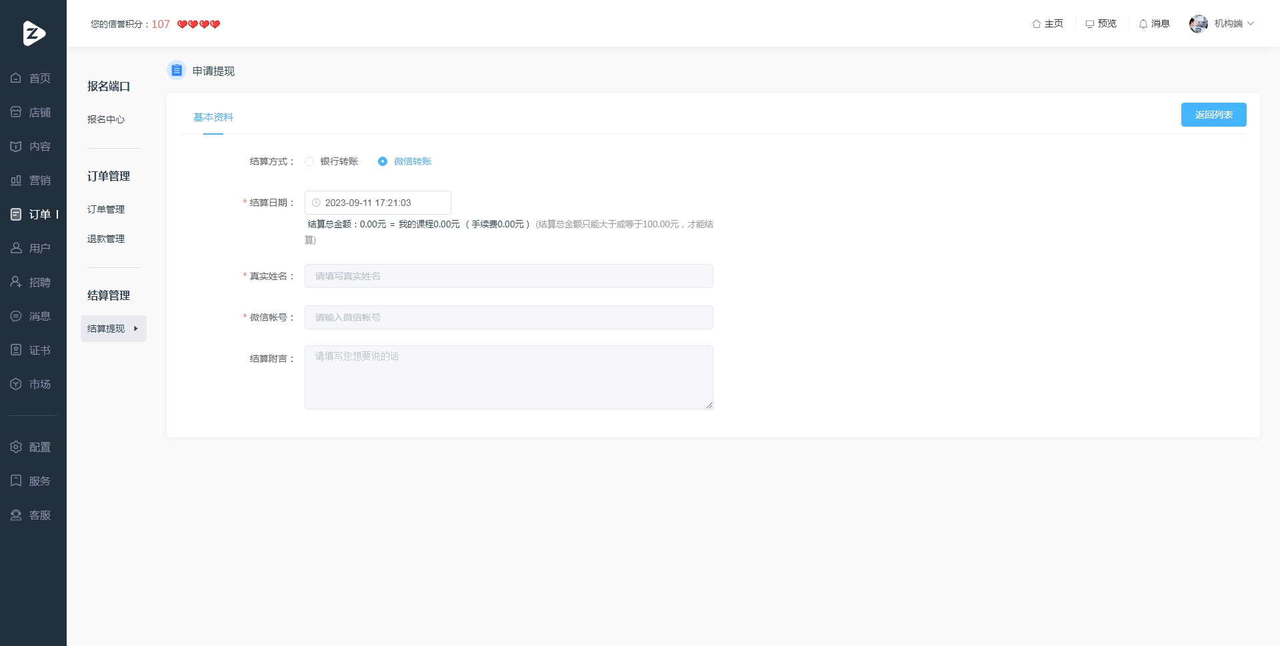
Task: Click the 结算管理 section heading
Action: (109, 295)
